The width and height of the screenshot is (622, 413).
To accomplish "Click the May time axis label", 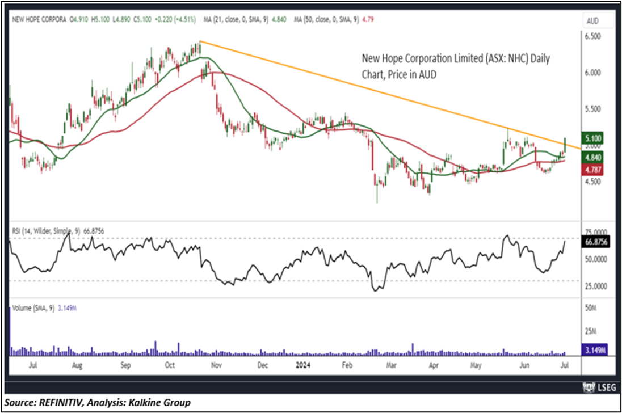I will point(476,365).
